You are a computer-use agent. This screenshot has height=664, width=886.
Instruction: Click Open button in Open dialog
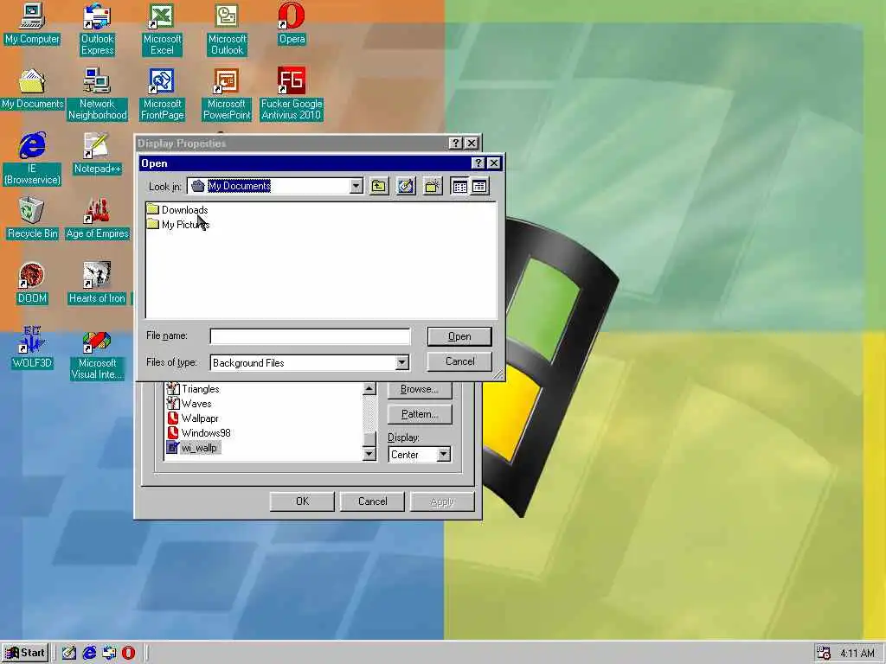tap(459, 336)
